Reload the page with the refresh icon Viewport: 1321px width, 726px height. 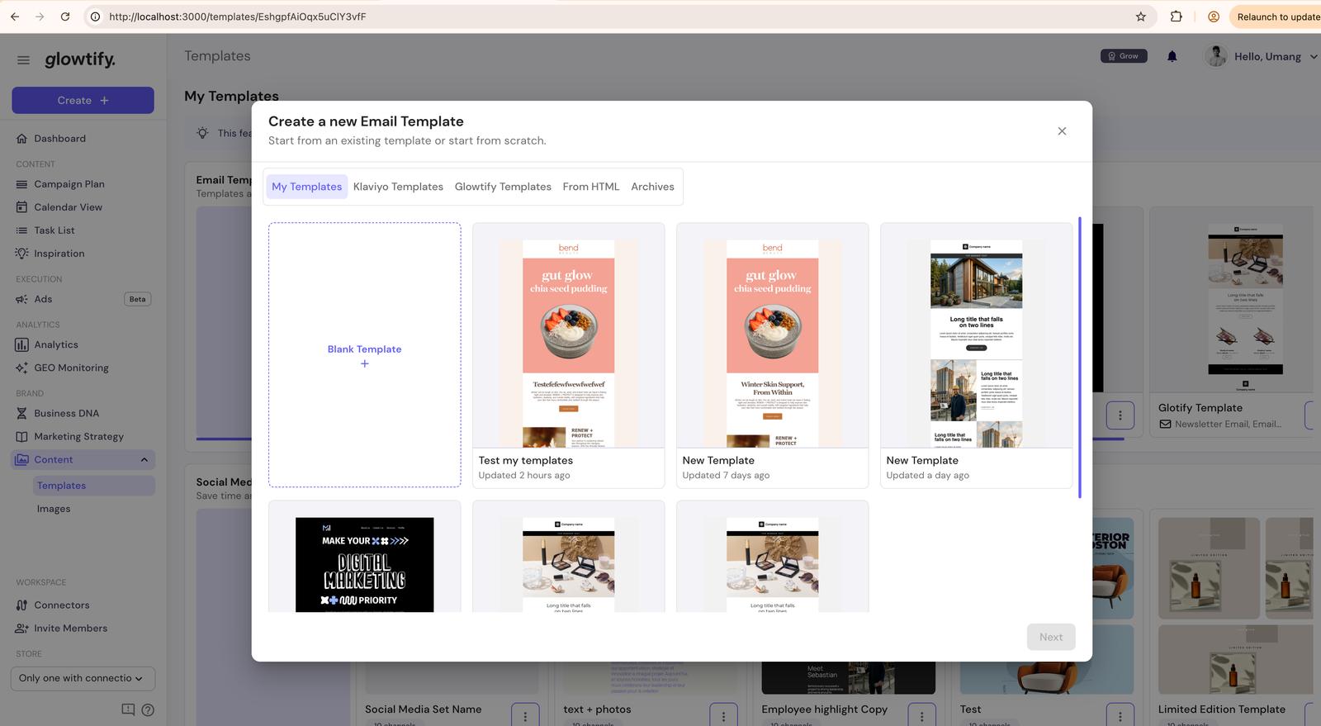65,17
